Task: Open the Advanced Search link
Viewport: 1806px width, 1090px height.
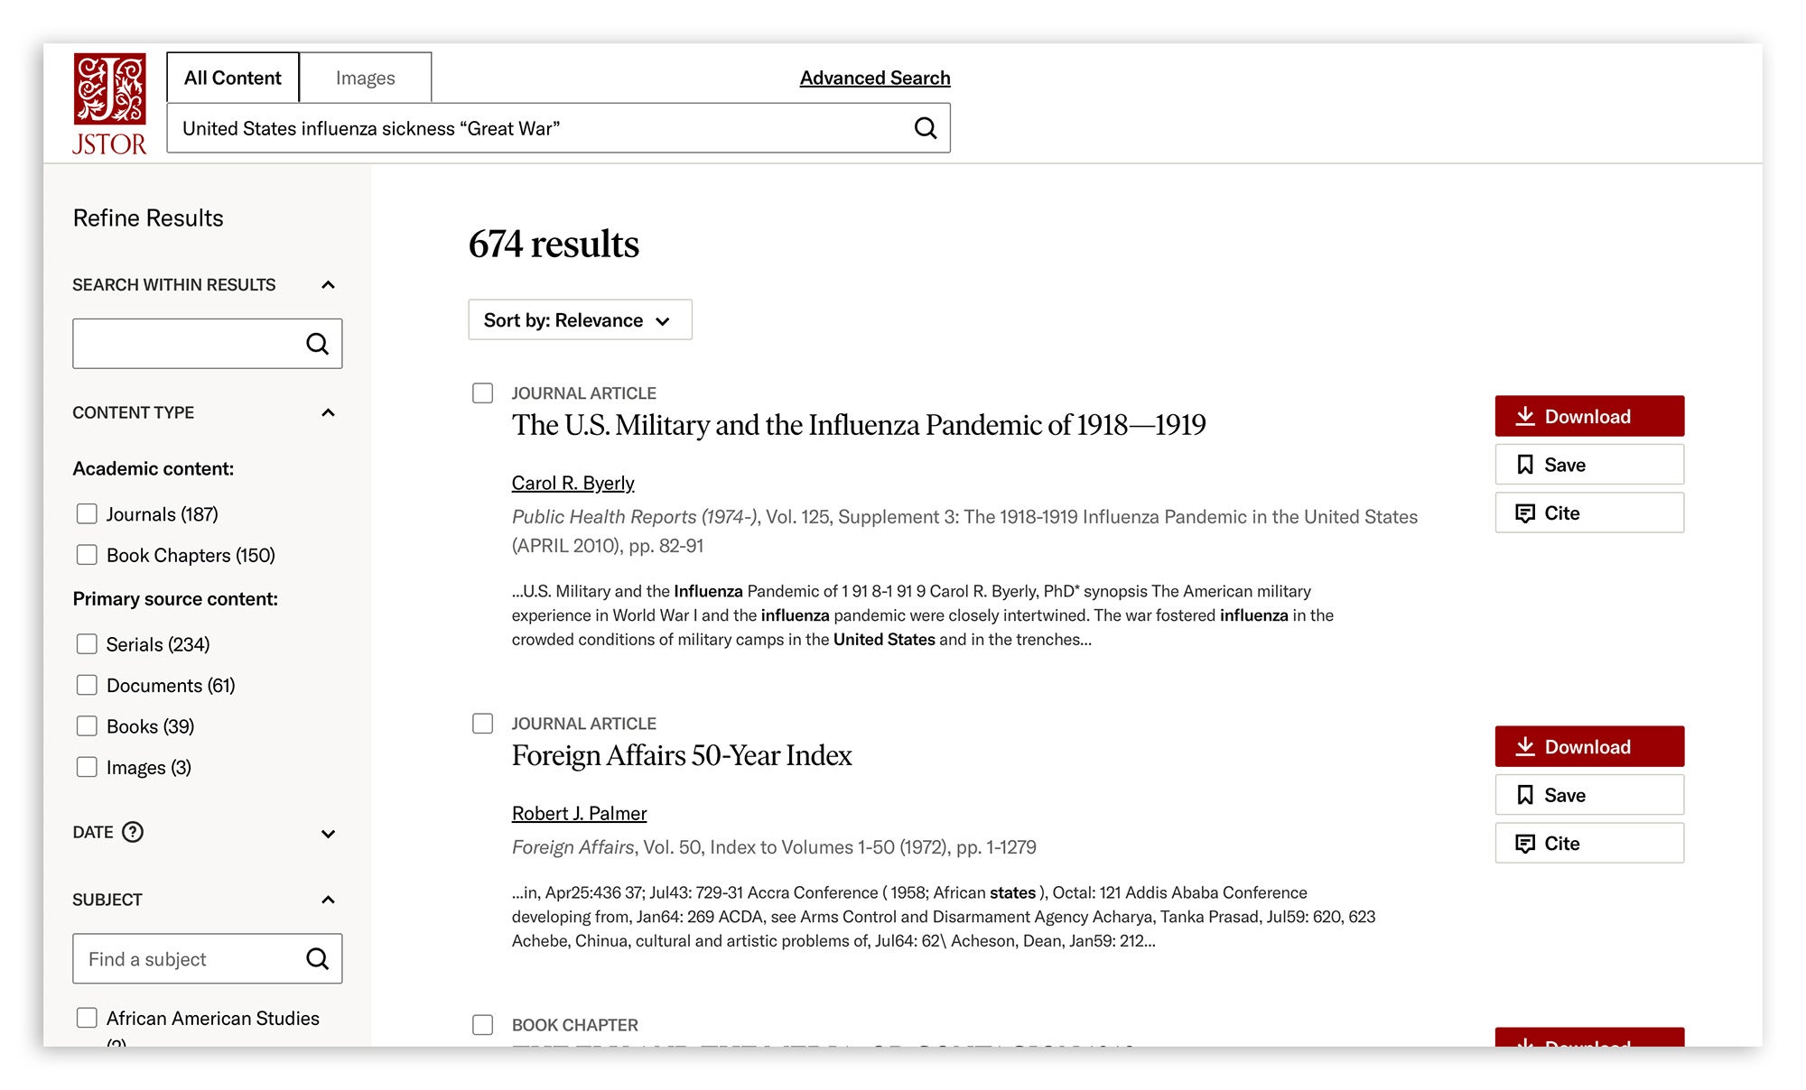Action: pyautogui.click(x=875, y=78)
